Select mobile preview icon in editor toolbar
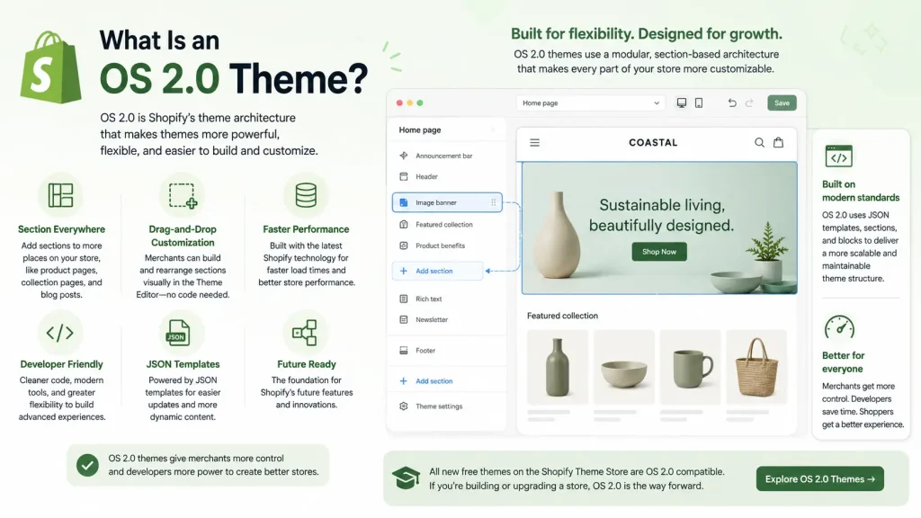The width and height of the screenshot is (921, 518). pyautogui.click(x=699, y=103)
